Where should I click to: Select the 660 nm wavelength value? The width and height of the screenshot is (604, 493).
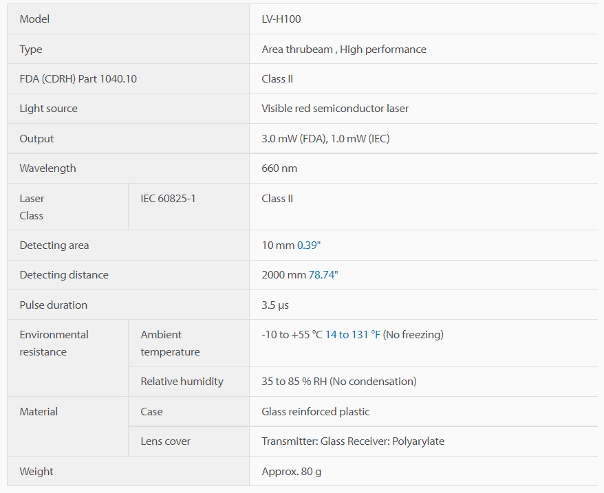click(x=279, y=168)
